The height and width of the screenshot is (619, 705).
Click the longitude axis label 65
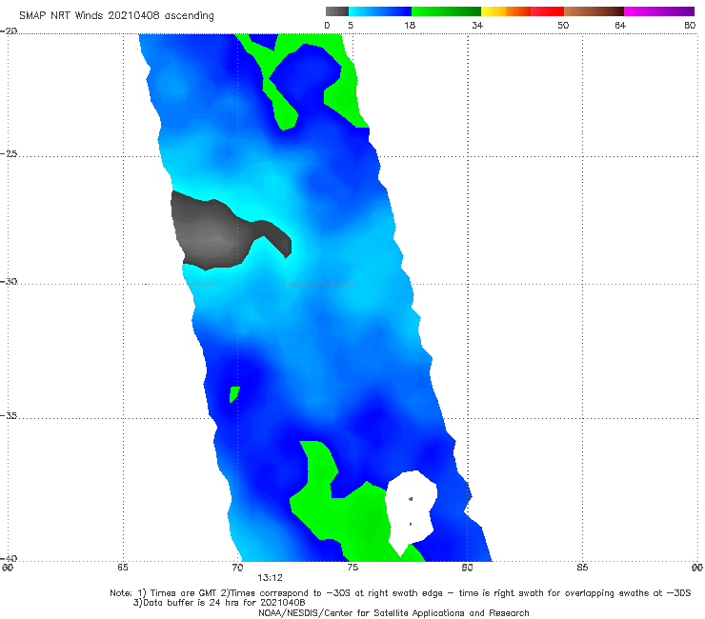coord(123,568)
